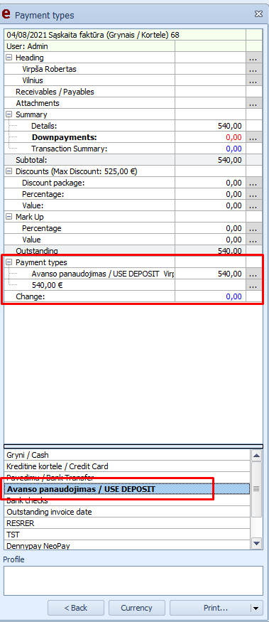269x622 pixels.
Task: Click the Change value 0,00
Action: point(234,296)
